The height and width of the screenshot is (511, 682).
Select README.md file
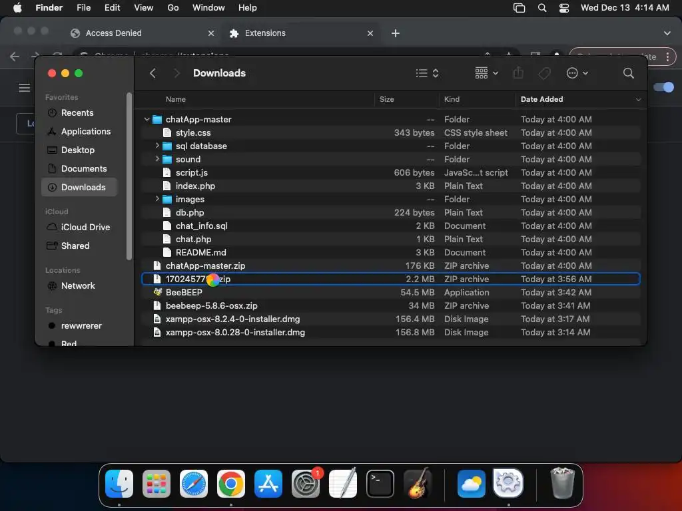click(391, 252)
